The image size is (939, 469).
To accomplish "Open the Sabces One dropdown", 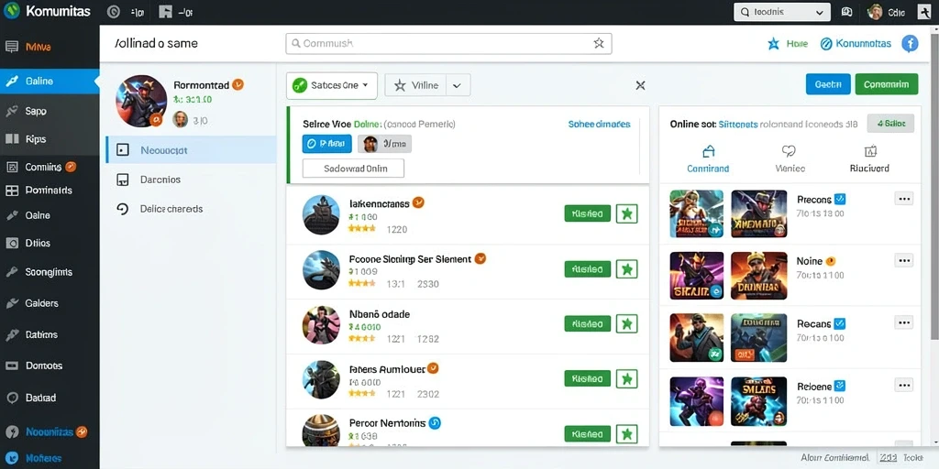I will (x=332, y=85).
